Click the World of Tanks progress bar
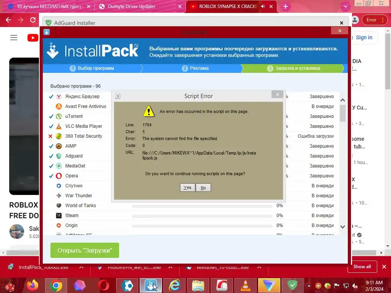 (202, 206)
